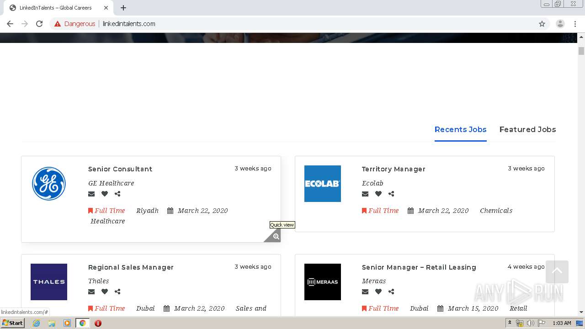585x329 pixels.
Task: Click the Dangerous site warning indicator
Action: tap(75, 24)
